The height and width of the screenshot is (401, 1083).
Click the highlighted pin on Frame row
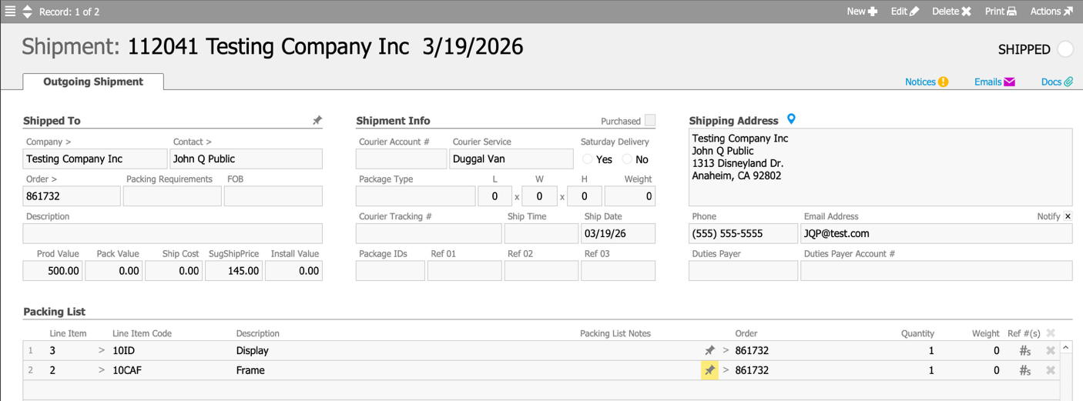tap(709, 370)
